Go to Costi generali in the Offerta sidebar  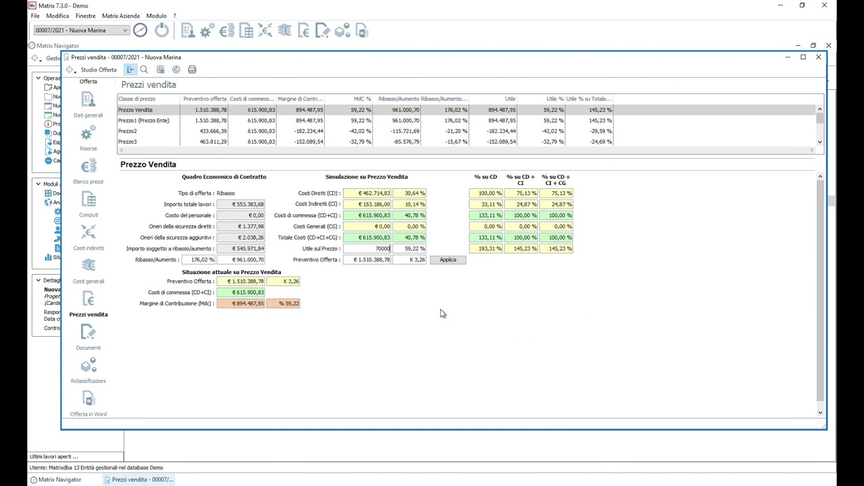(88, 270)
